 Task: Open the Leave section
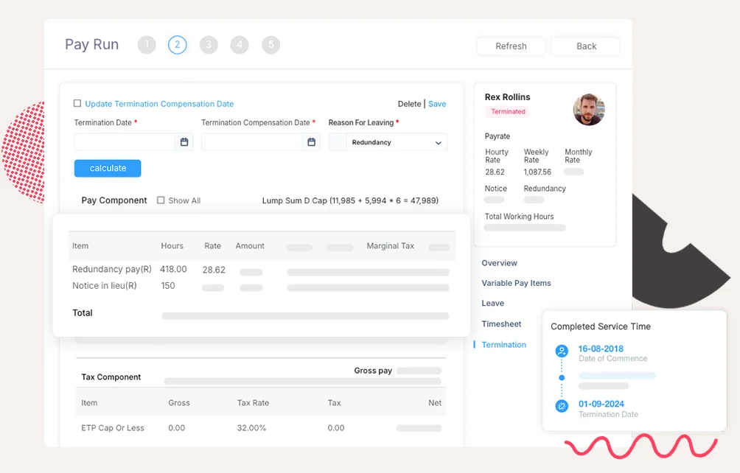coord(492,303)
